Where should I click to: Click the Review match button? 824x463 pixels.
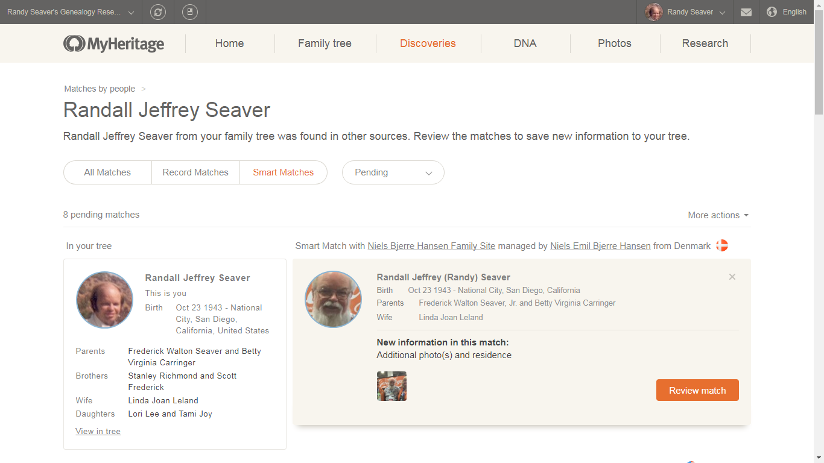click(697, 390)
